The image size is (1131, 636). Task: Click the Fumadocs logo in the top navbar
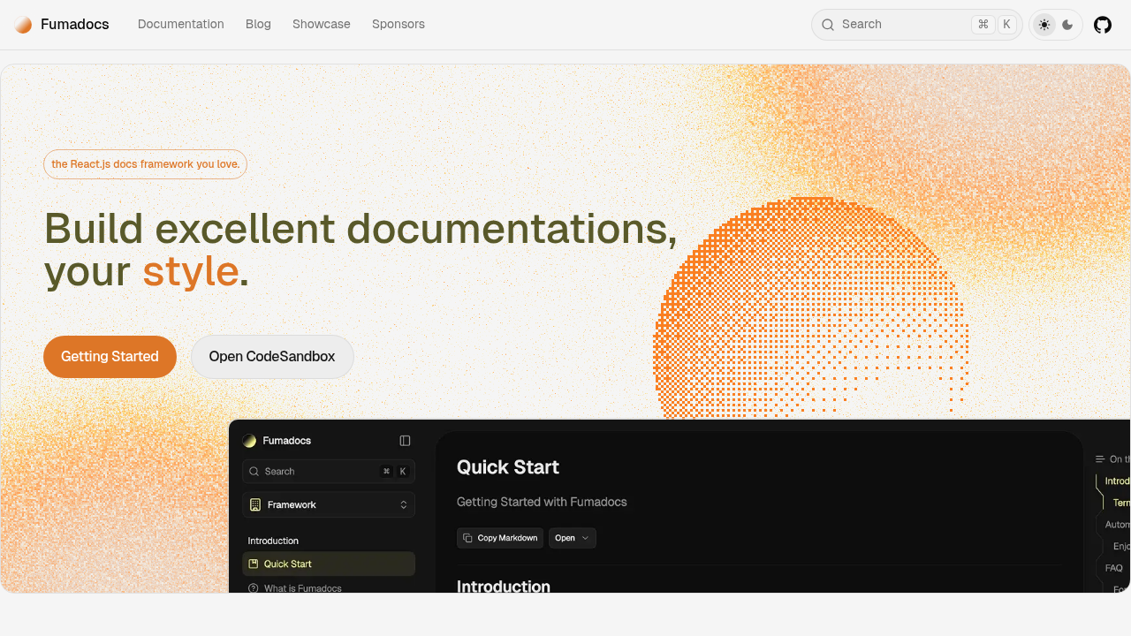click(23, 25)
